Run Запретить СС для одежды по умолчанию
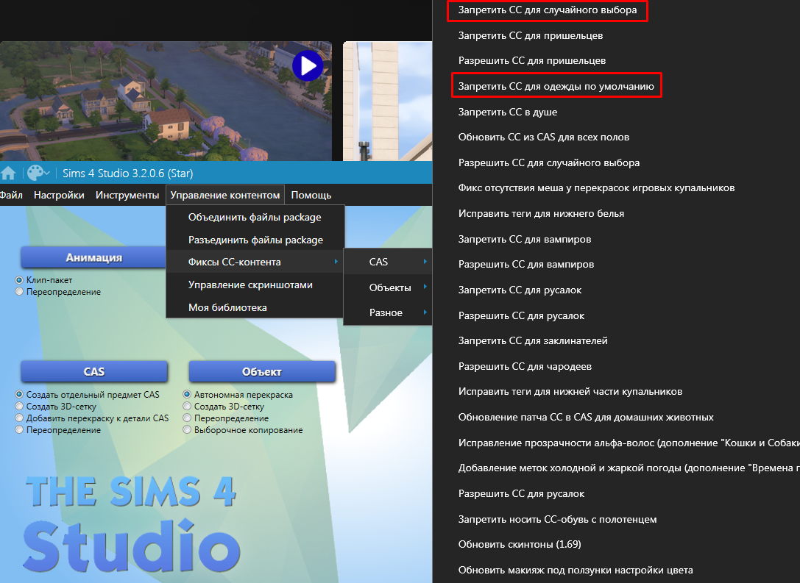 coord(556,86)
